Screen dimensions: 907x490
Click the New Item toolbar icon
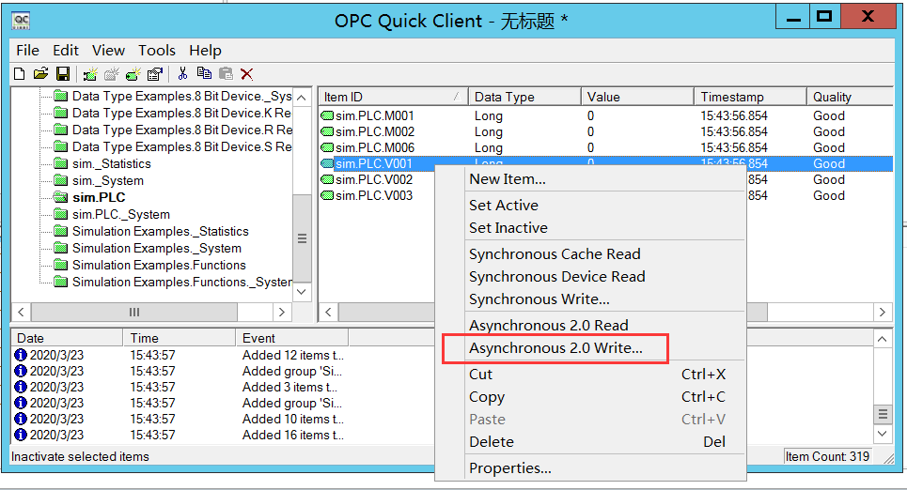[133, 73]
